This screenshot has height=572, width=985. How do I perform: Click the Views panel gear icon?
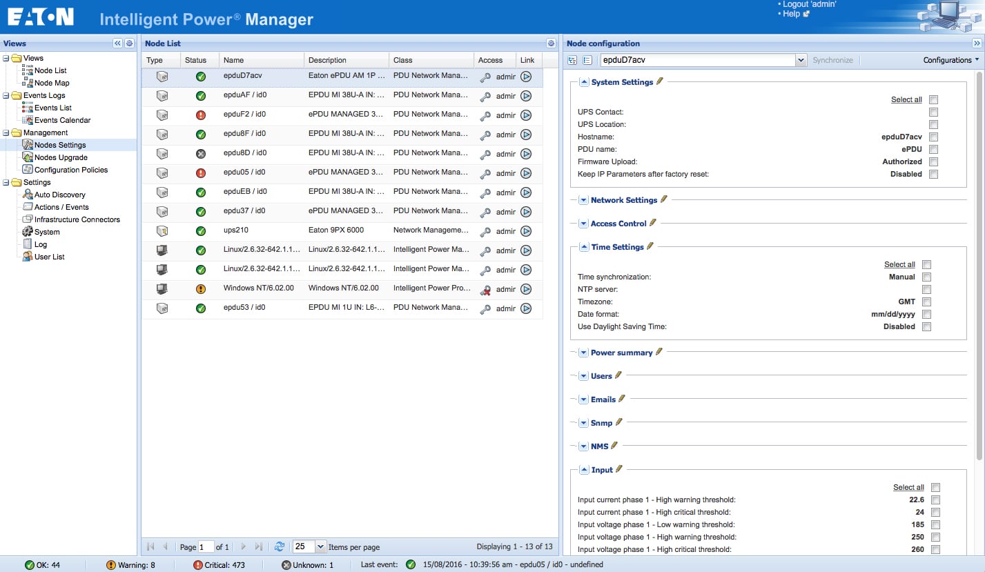point(129,43)
